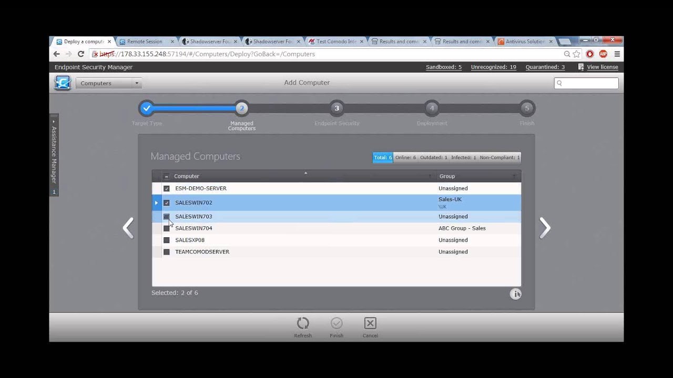Switch to the Test Comodo browser tab

[x=336, y=41]
